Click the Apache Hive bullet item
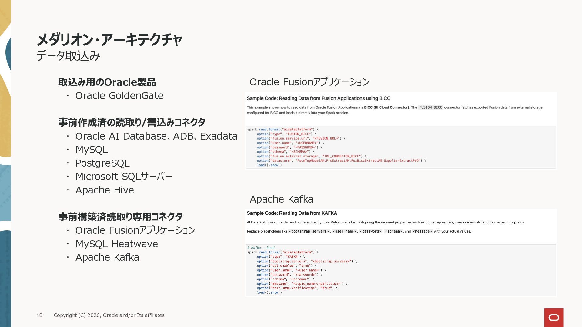Screen dimensions: 582x327 (105, 190)
